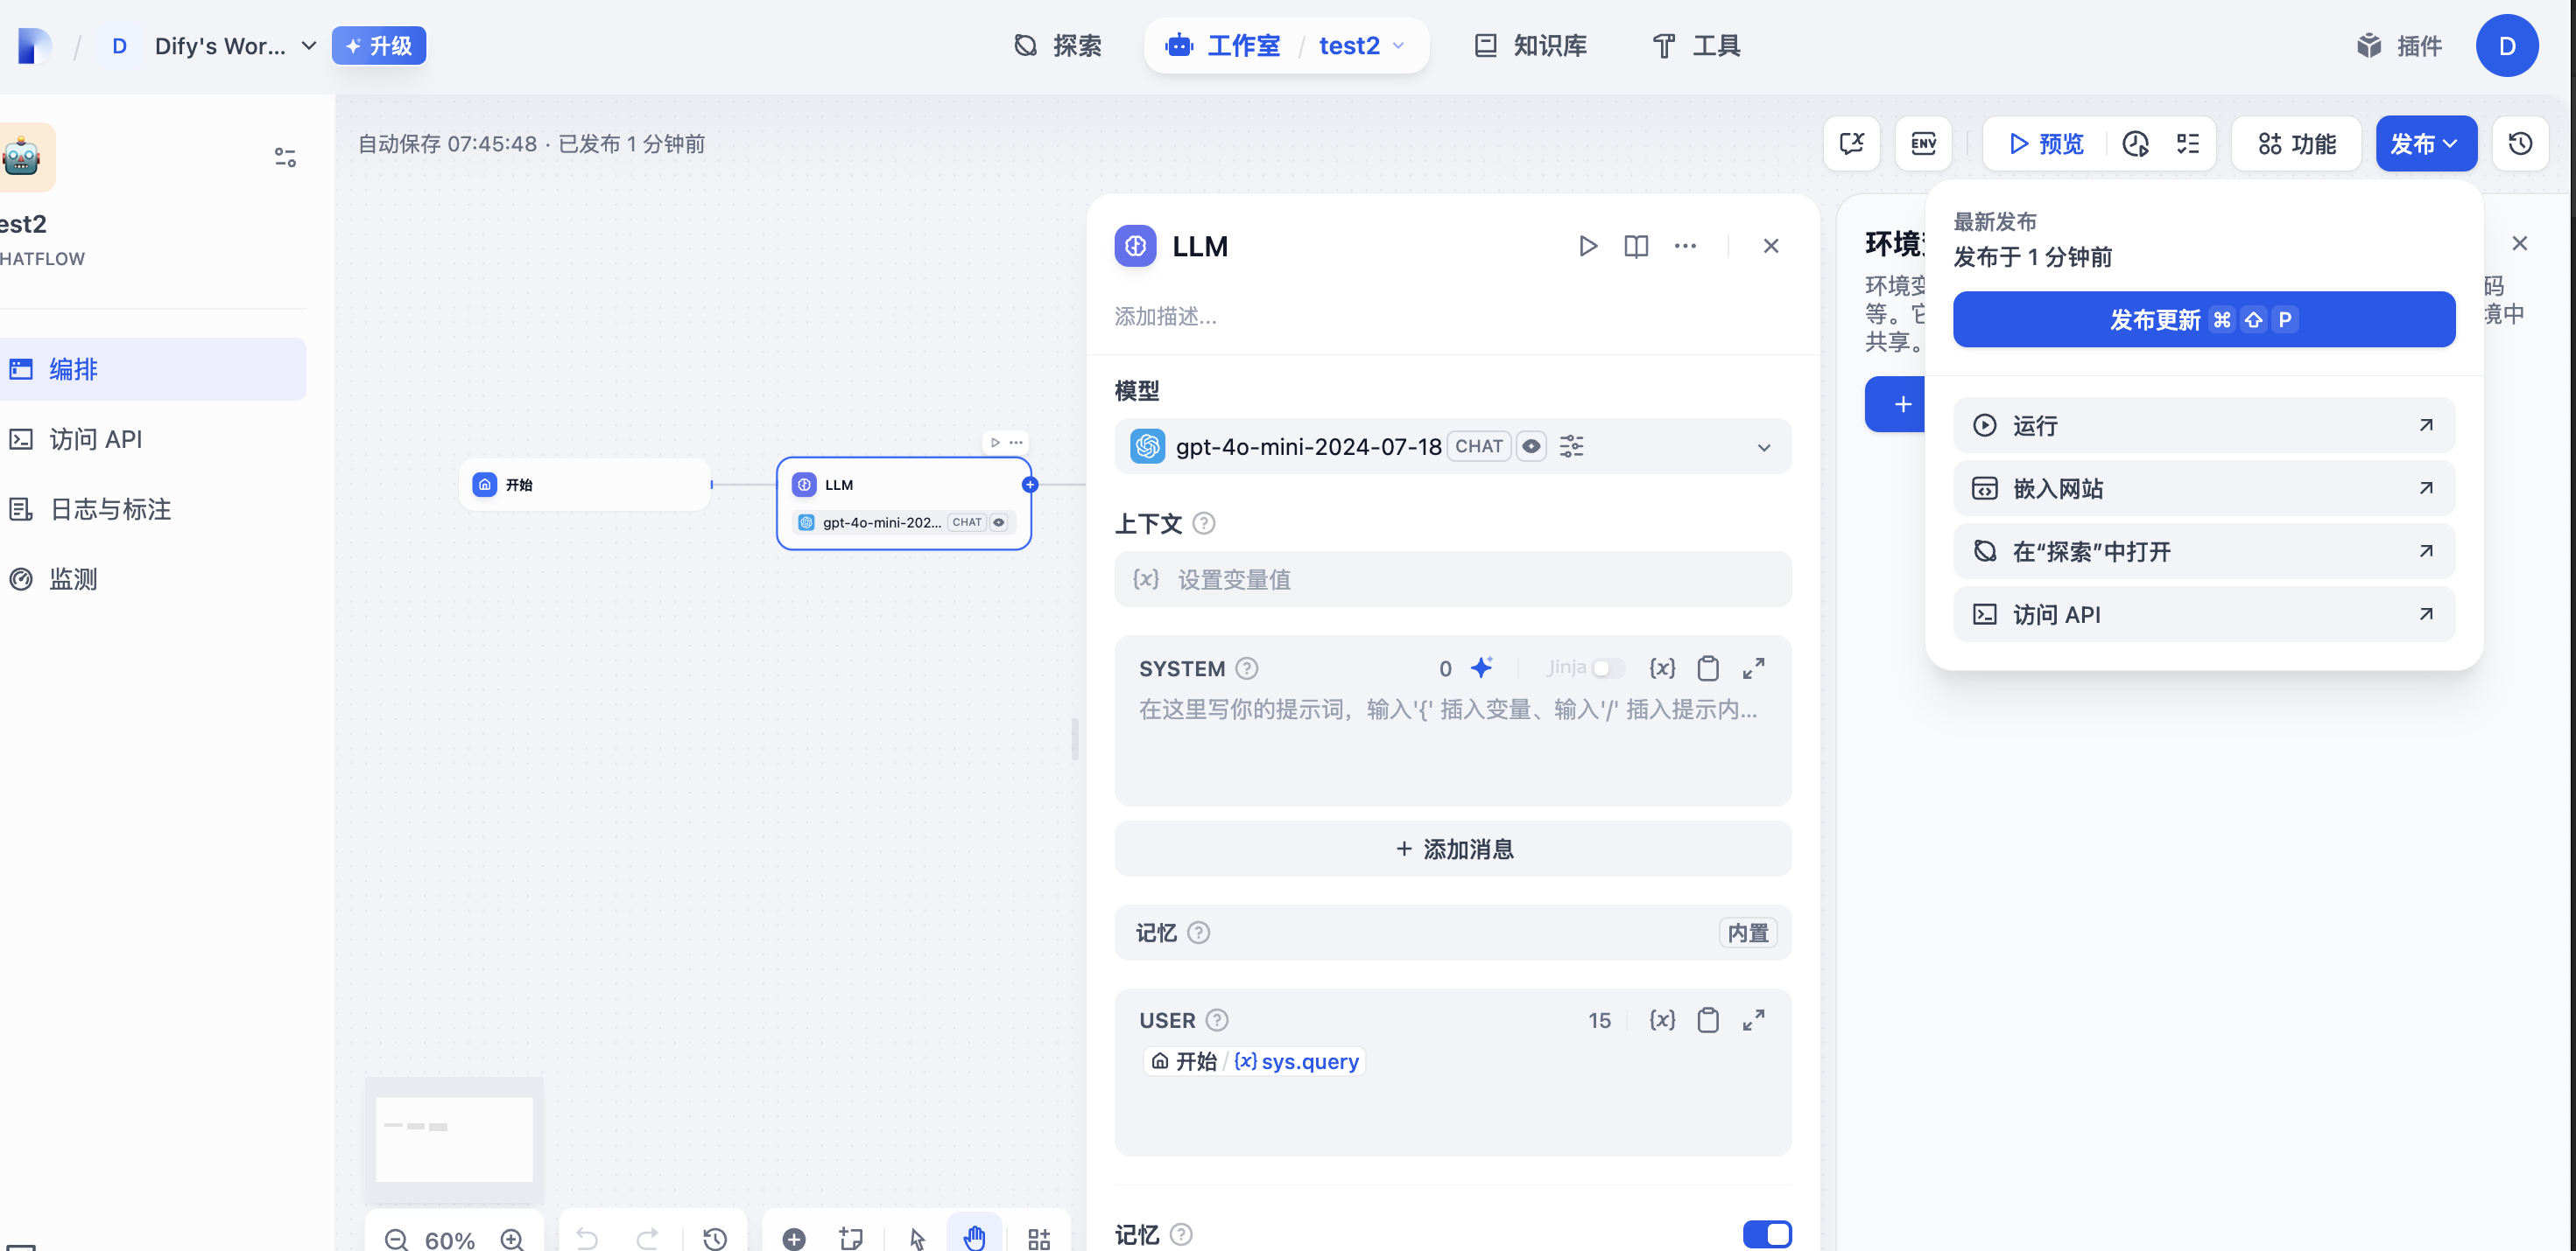Disable the memory toggle switch
This screenshot has width=2576, height=1251.
[1766, 1234]
